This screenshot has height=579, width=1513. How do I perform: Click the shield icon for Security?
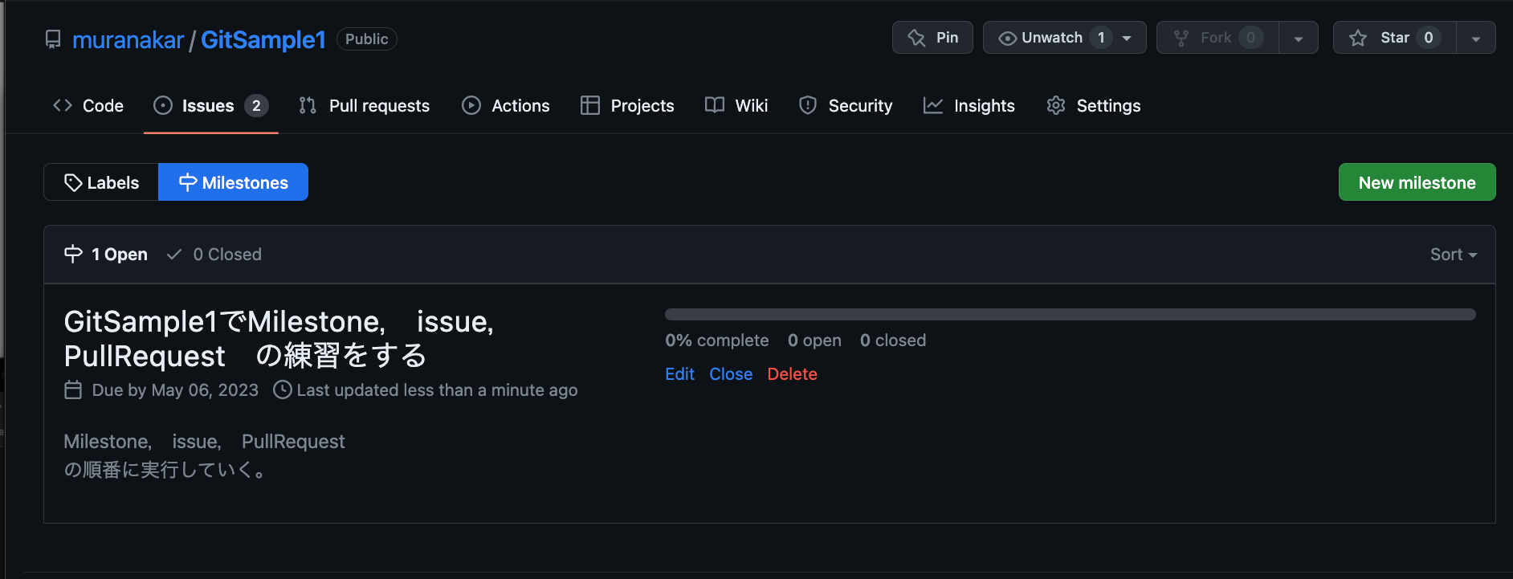click(808, 105)
